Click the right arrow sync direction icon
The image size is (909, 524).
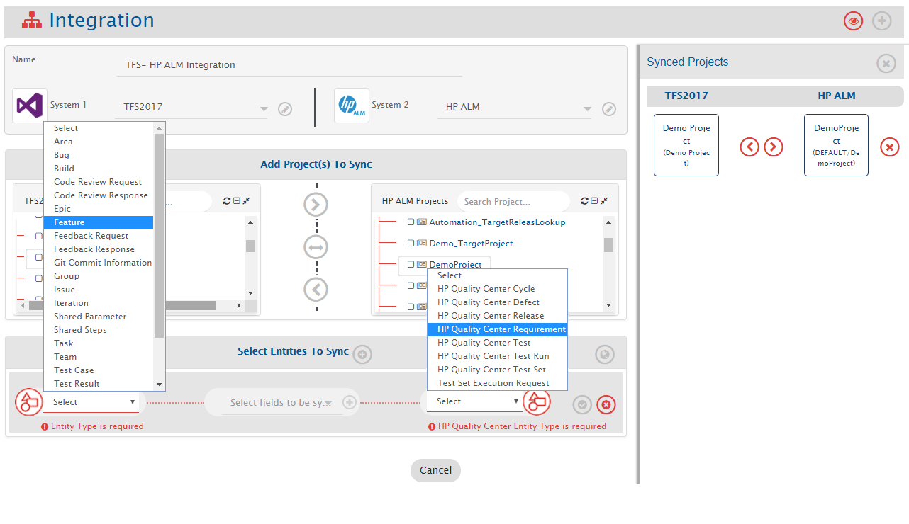point(316,205)
